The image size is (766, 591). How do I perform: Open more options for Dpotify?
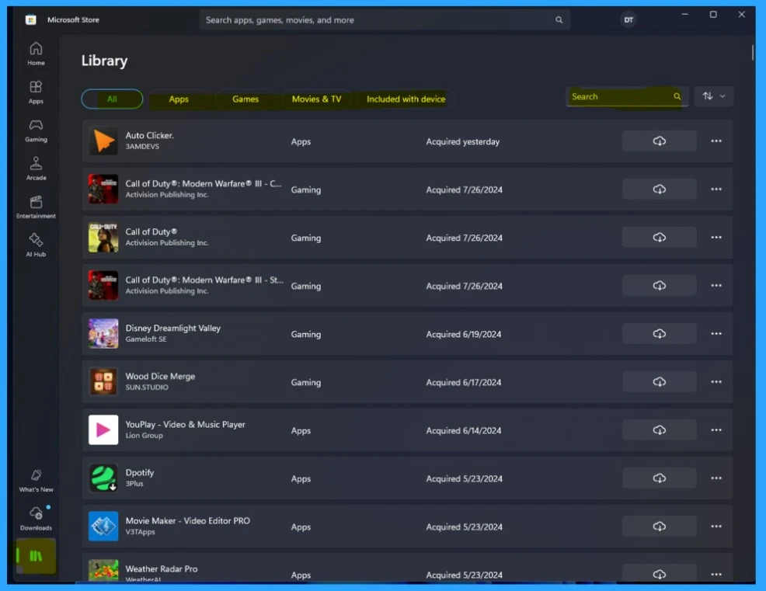point(716,478)
